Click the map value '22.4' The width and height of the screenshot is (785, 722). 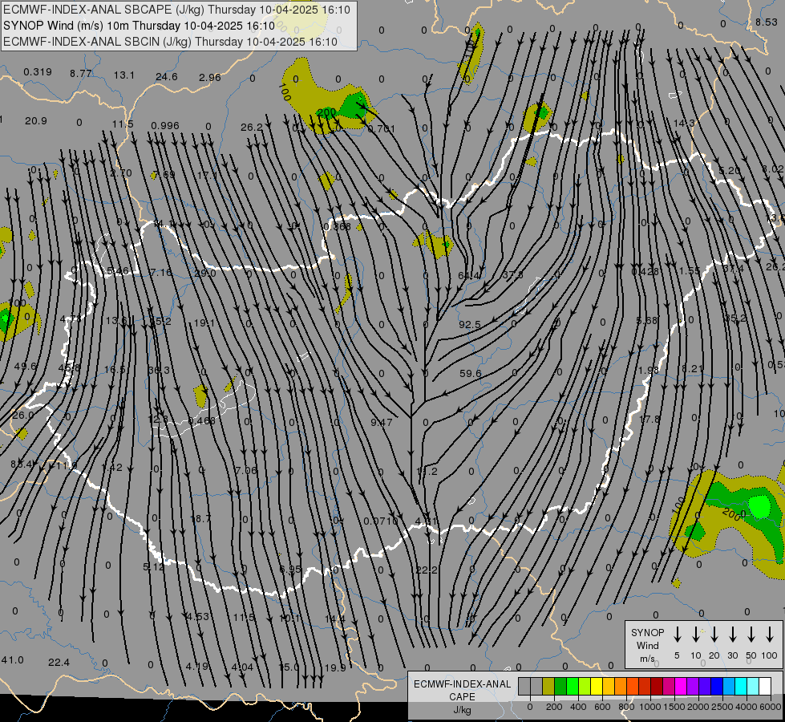[59, 663]
